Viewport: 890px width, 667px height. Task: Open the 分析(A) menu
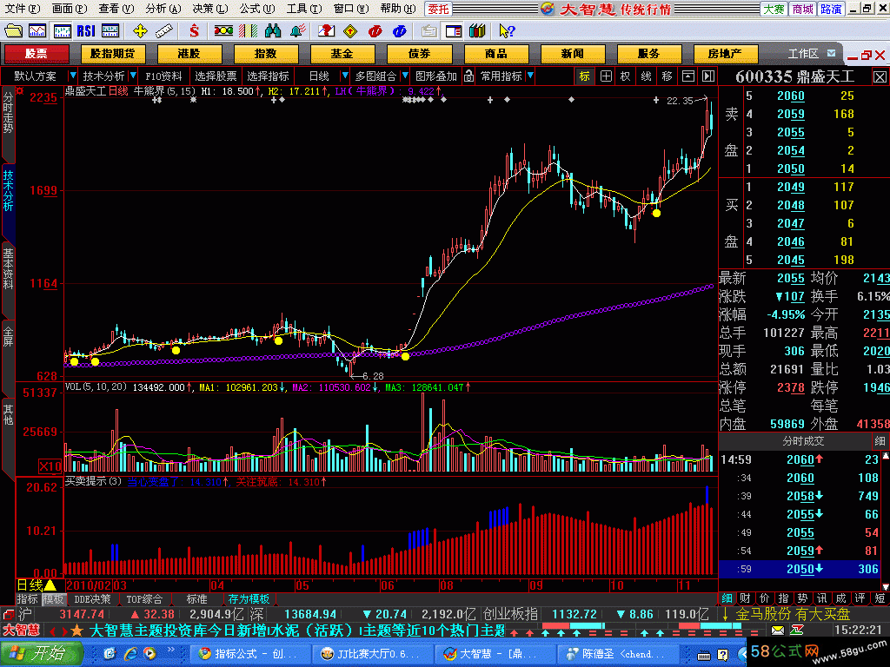163,9
